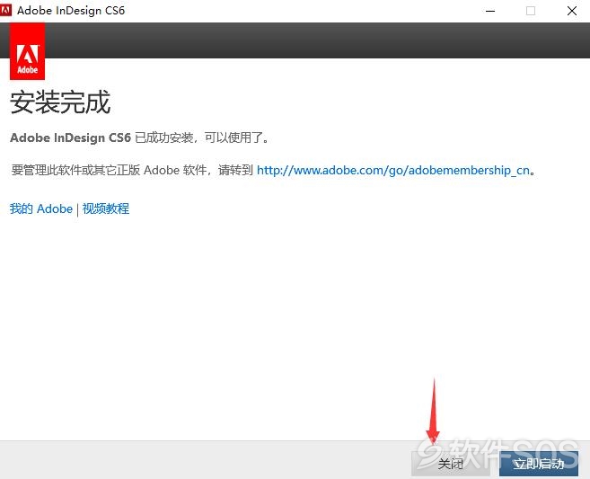
Task: Click the 要管理此软件或其它正版 Adobe 软件 text
Action: click(109, 170)
